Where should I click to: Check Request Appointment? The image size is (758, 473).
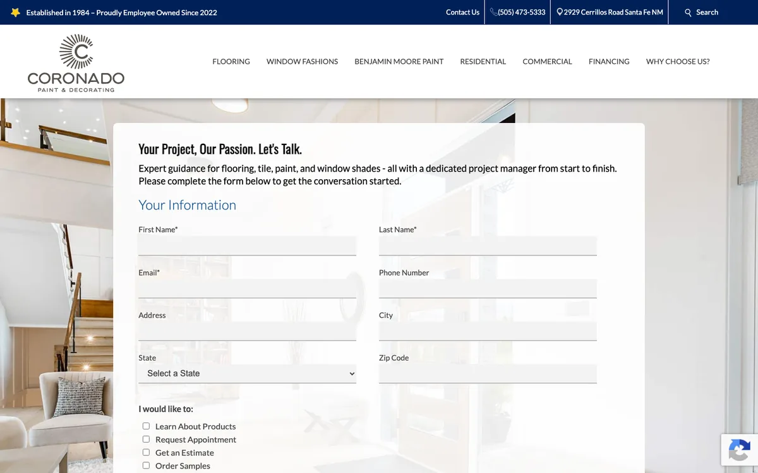[x=146, y=439]
